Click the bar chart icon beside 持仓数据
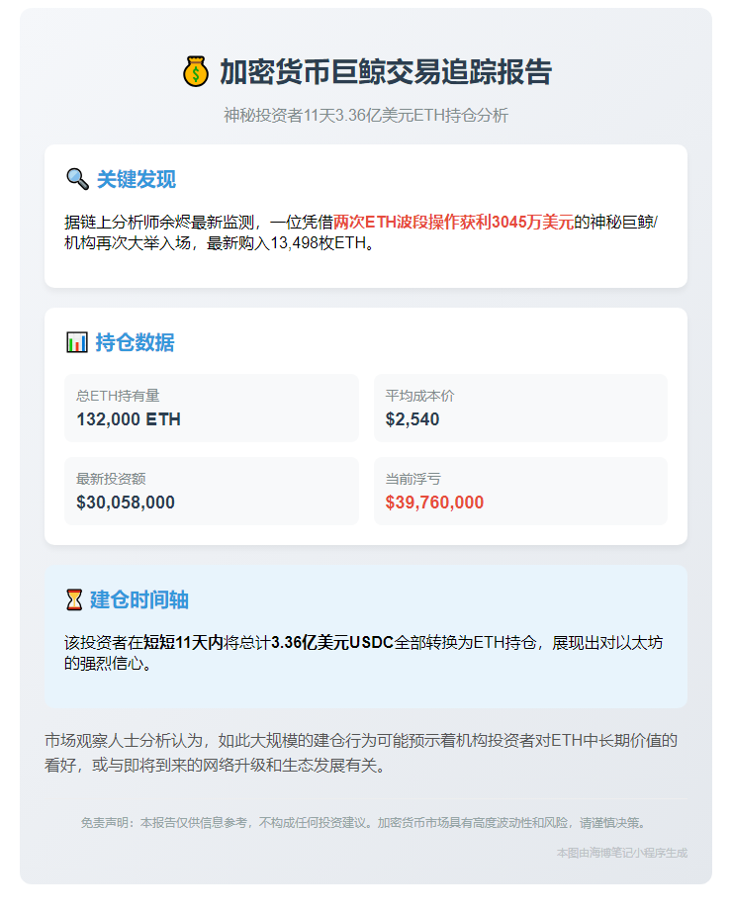 pyautogui.click(x=76, y=342)
